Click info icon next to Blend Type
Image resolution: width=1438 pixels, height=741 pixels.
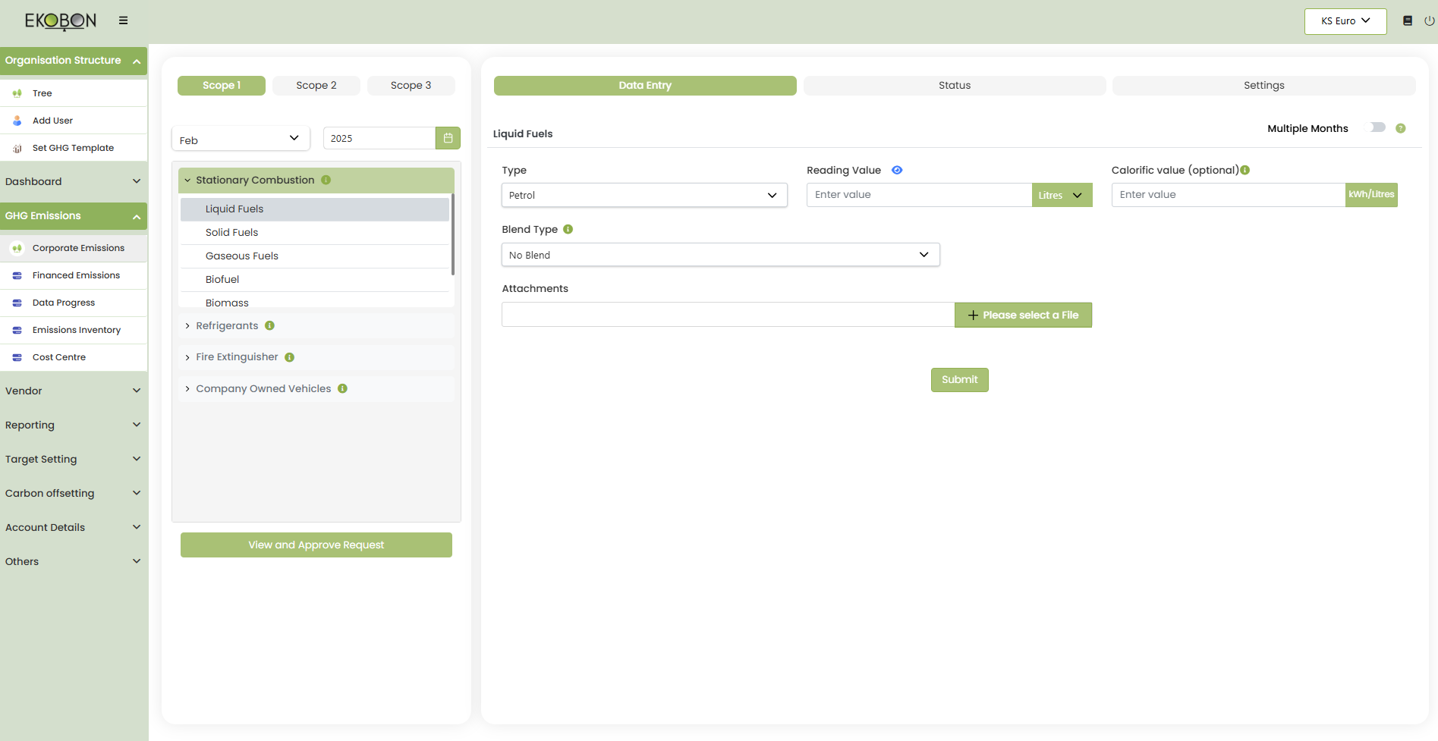568,229
